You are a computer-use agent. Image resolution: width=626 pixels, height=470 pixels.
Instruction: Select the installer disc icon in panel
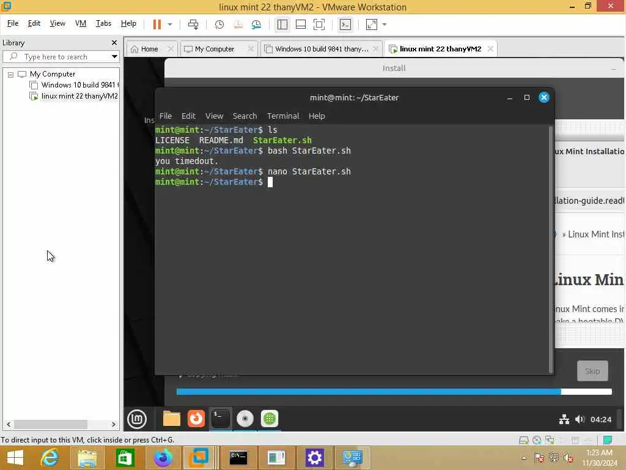point(245,419)
